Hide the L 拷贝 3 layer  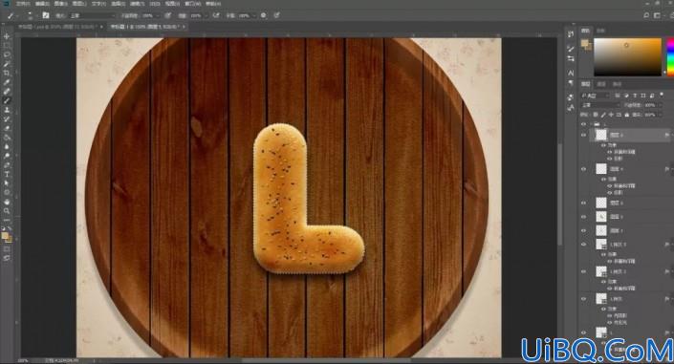coord(583,244)
